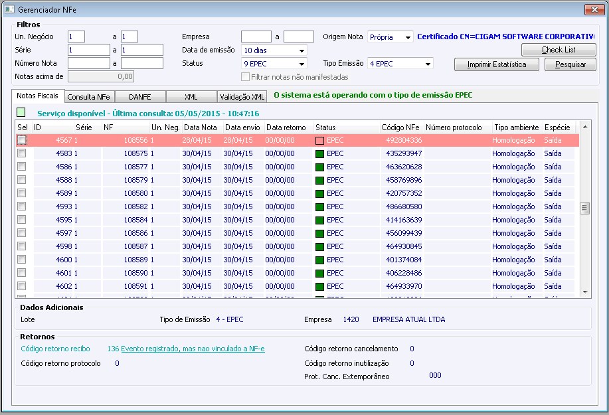Image resolution: width=609 pixels, height=415 pixels.
Task: Select the checkbox for row ID 4567
Action: coord(22,140)
